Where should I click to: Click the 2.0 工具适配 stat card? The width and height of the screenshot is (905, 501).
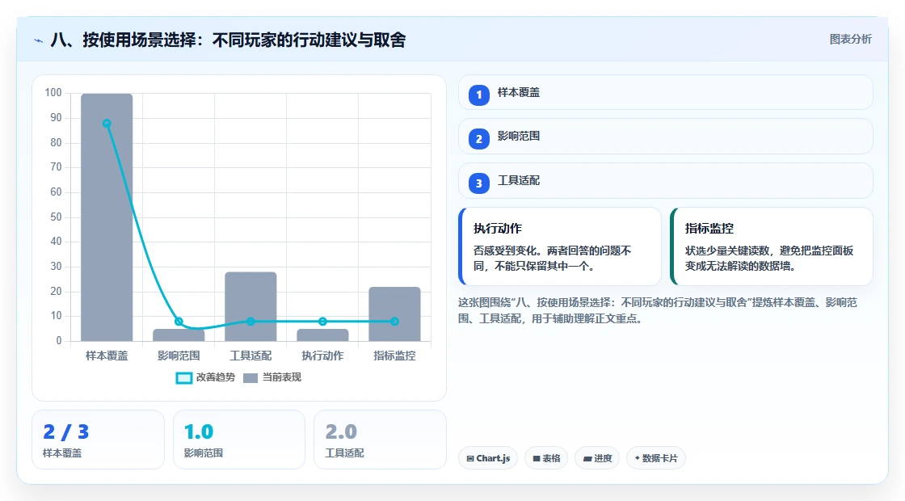[x=380, y=440]
